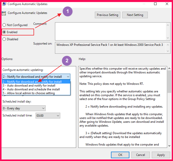
Task: Select the Not Configured radio button
Action: 4,25
